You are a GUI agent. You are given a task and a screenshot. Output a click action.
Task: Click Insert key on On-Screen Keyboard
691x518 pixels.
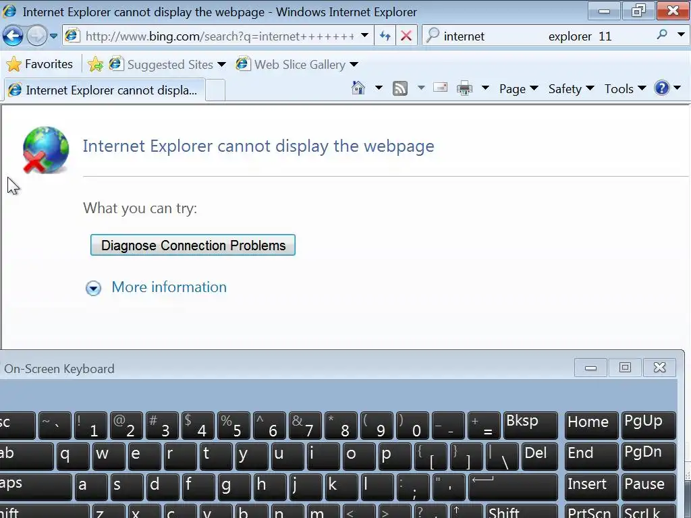[591, 487]
